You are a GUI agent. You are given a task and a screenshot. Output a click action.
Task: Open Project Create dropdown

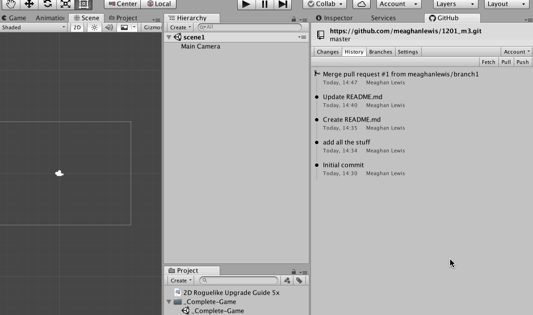coord(181,281)
